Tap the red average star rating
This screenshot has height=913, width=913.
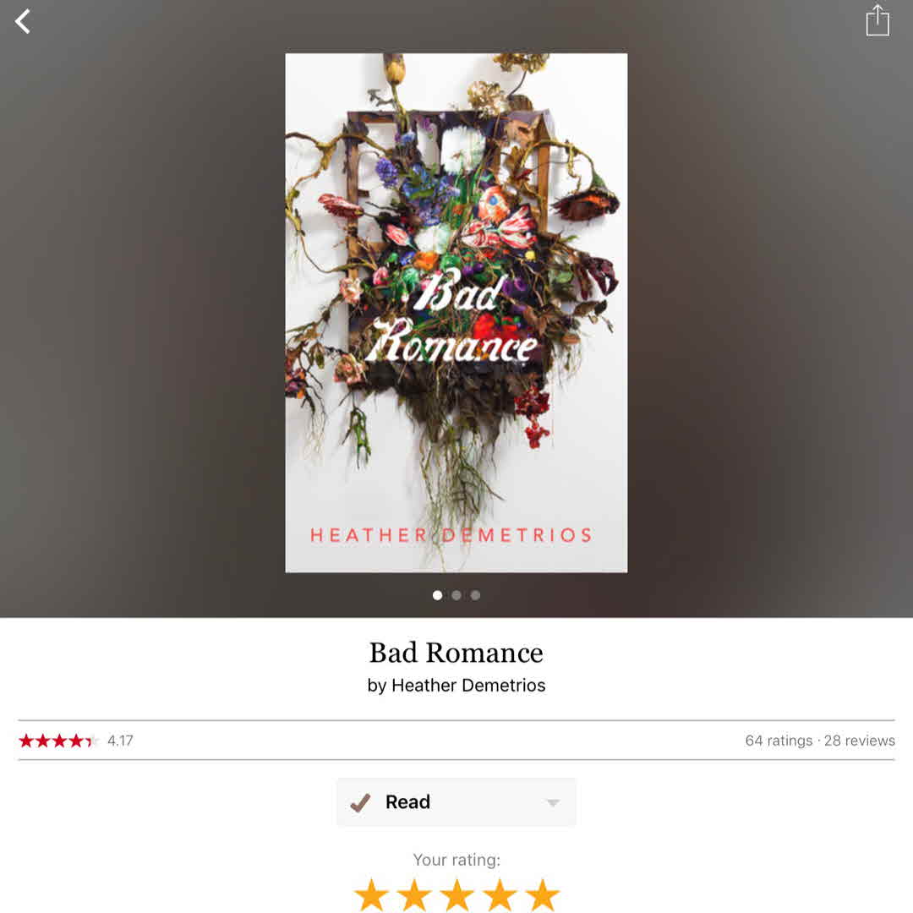pyautogui.click(x=58, y=741)
